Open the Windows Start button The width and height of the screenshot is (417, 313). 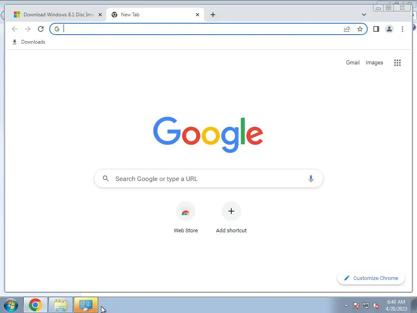point(11,305)
